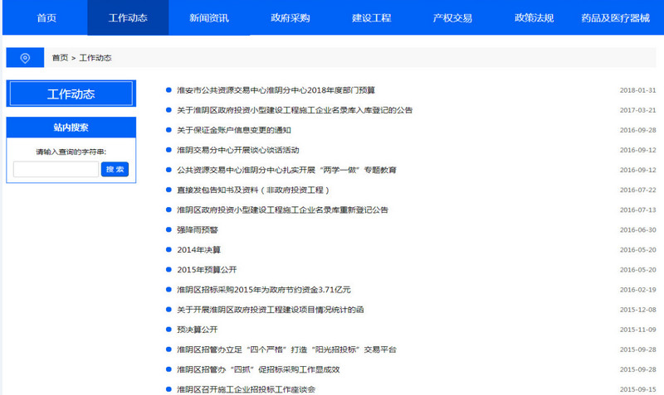Select 药品及医疗器械 in the top menu
The width and height of the screenshot is (664, 395).
(615, 17)
